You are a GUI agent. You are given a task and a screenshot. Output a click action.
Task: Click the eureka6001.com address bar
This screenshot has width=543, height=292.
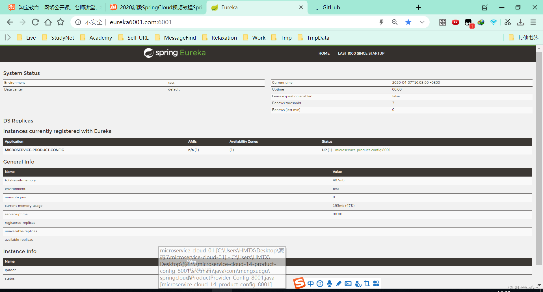[141, 22]
